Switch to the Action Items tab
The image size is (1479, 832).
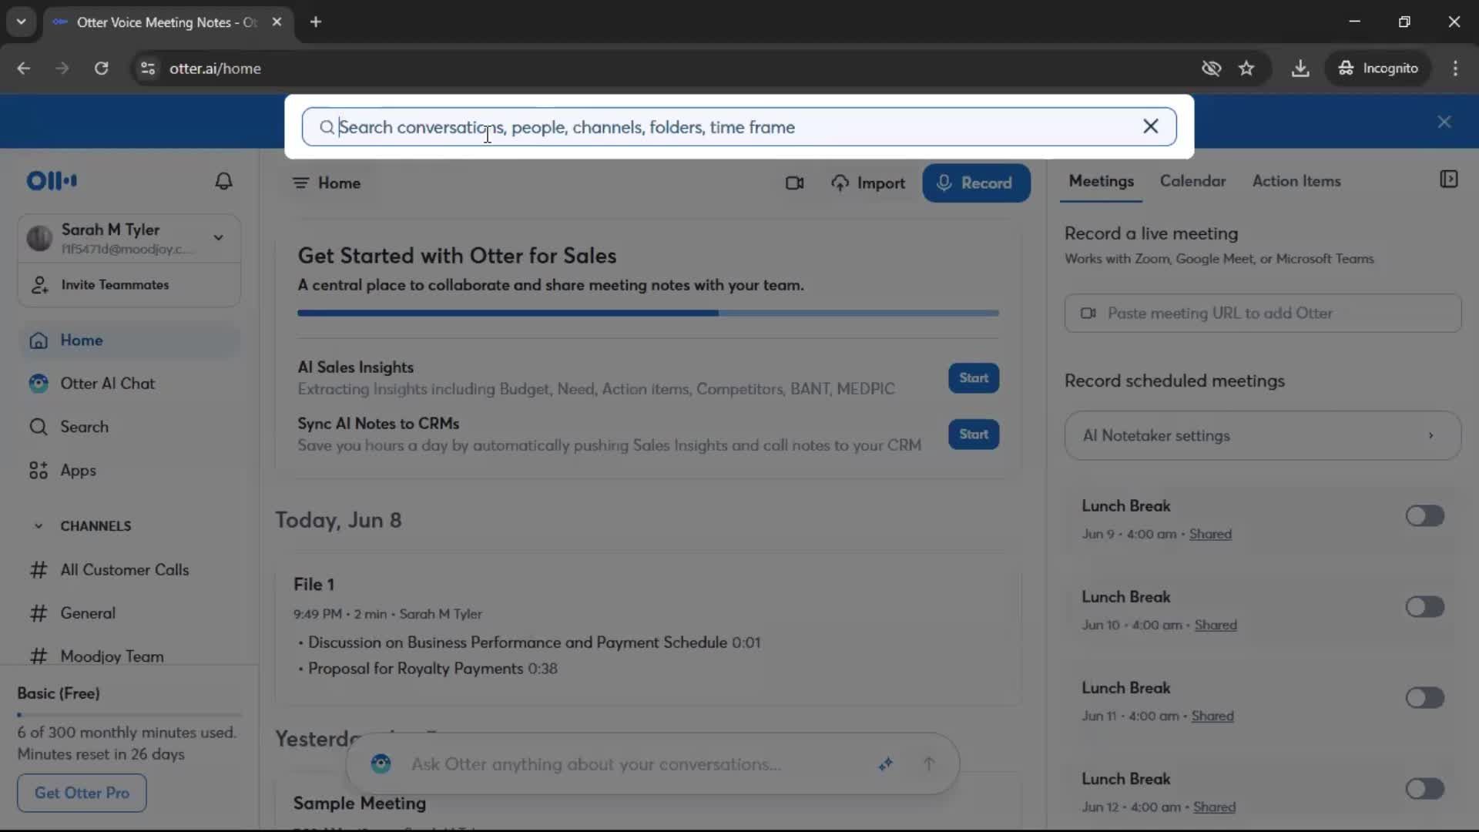tap(1296, 181)
